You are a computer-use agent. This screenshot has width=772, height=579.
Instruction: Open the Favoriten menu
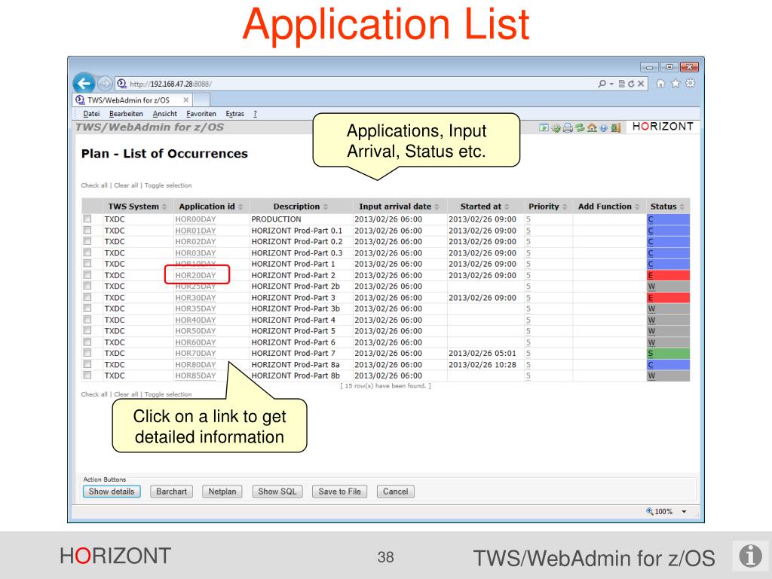[201, 114]
